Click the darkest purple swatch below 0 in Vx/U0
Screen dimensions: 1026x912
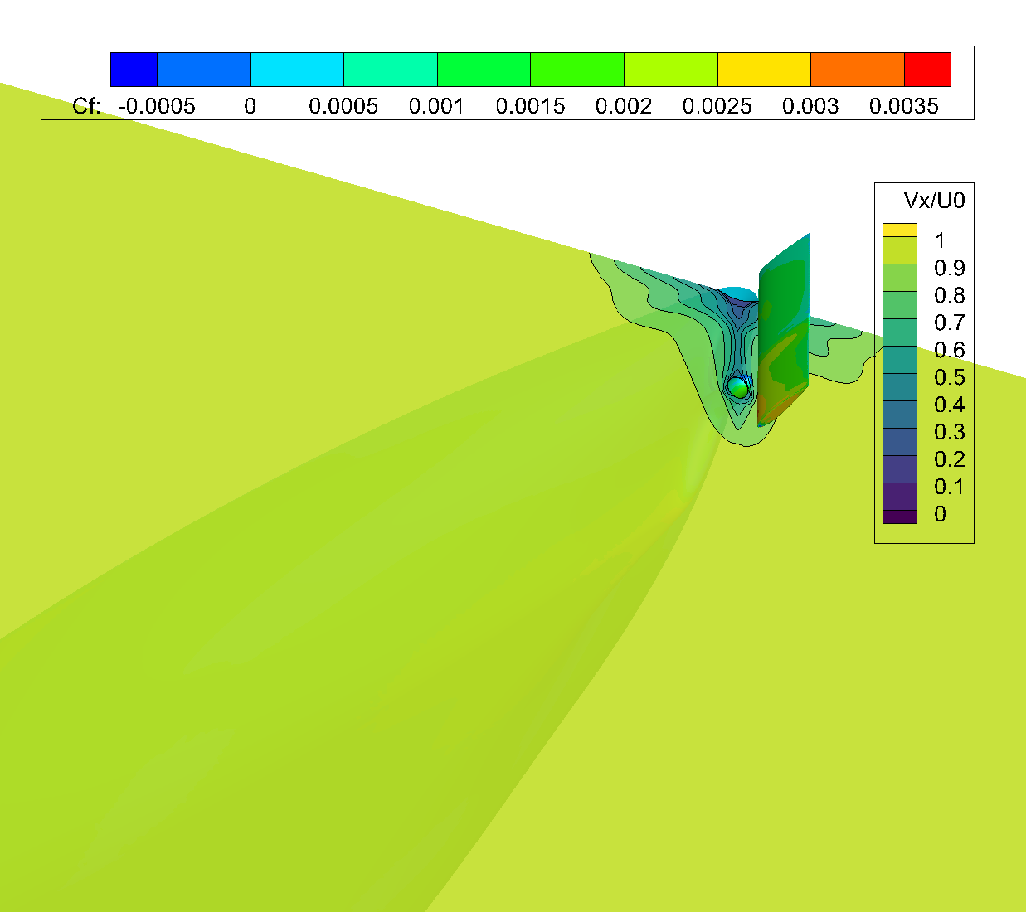pyautogui.click(x=900, y=517)
